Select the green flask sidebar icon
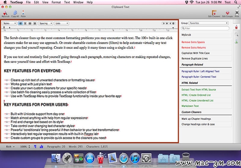Screen dimensions: 241x168 [x=237, y=41]
